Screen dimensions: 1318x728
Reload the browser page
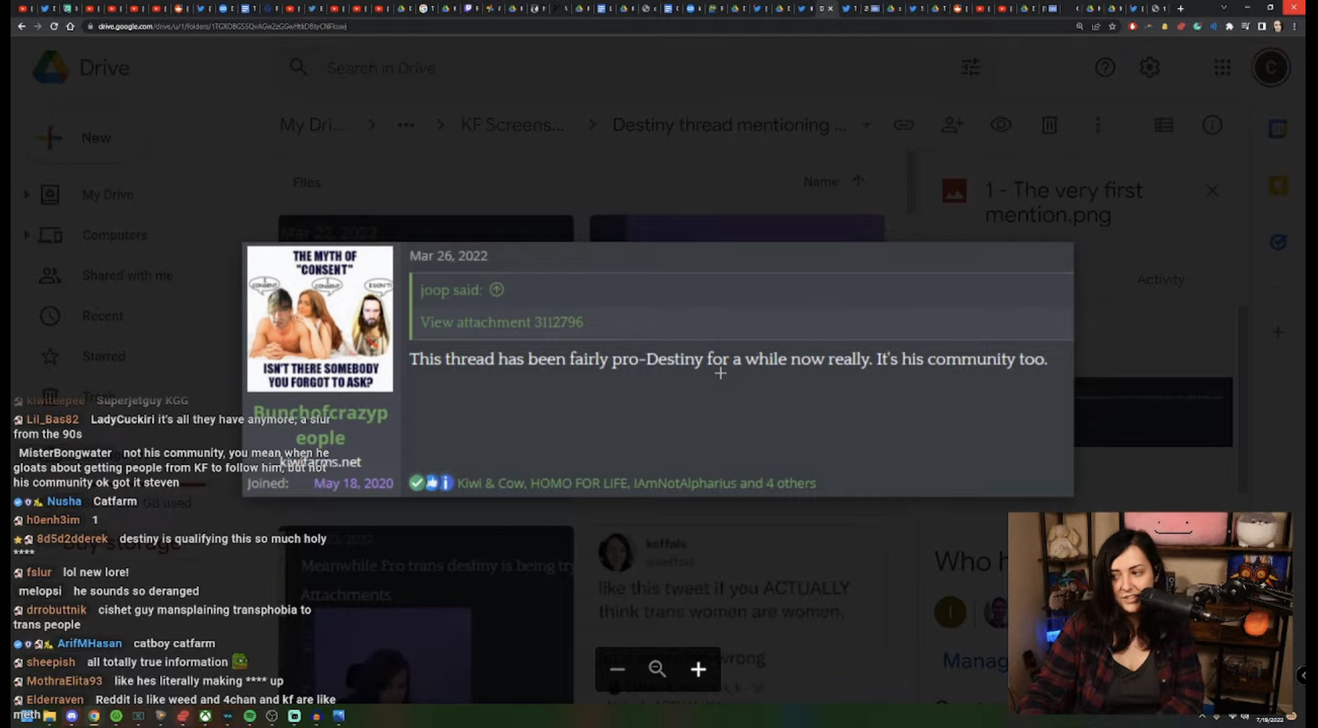click(x=54, y=26)
